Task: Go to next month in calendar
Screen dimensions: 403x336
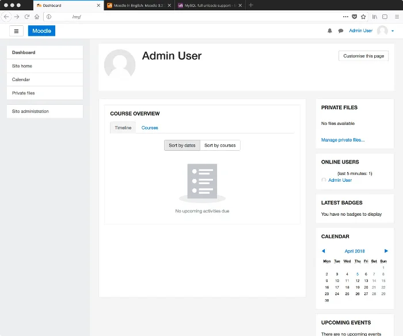Action: point(386,251)
